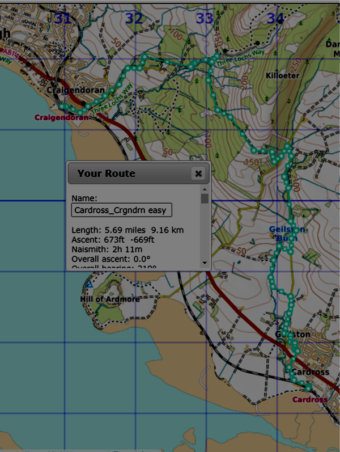Click grid number 32 at top
This screenshot has width=340, height=452.
coord(134,19)
